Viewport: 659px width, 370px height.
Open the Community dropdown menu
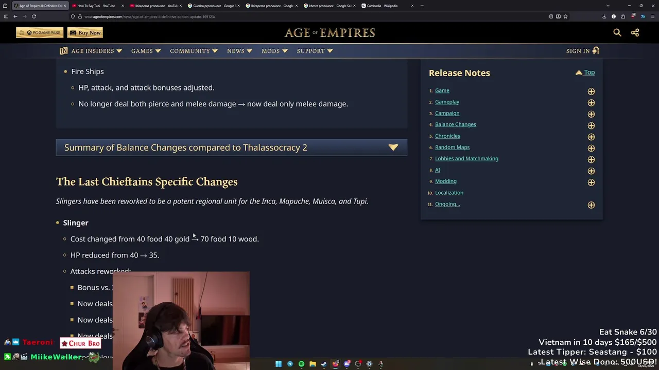click(194, 51)
